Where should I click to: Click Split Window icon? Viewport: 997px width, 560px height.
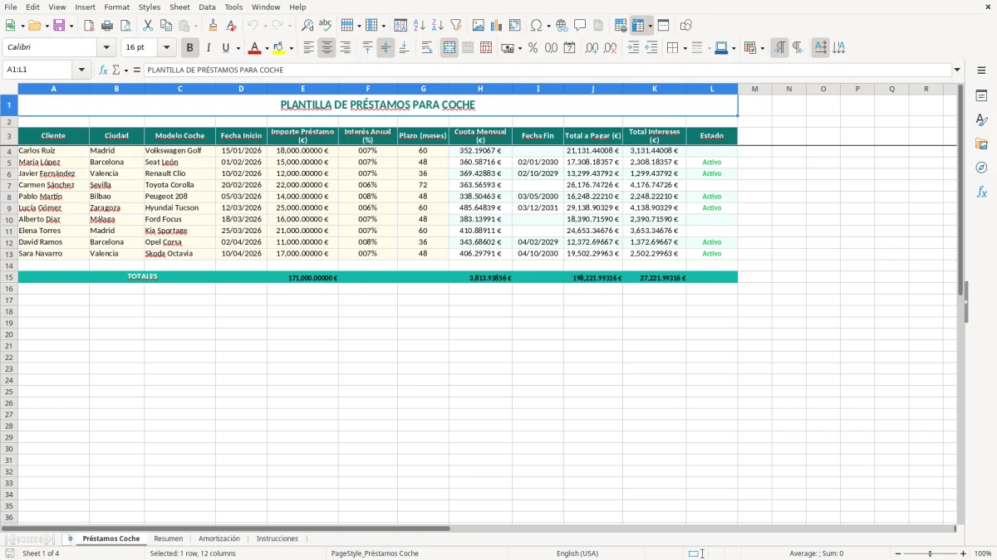663,26
